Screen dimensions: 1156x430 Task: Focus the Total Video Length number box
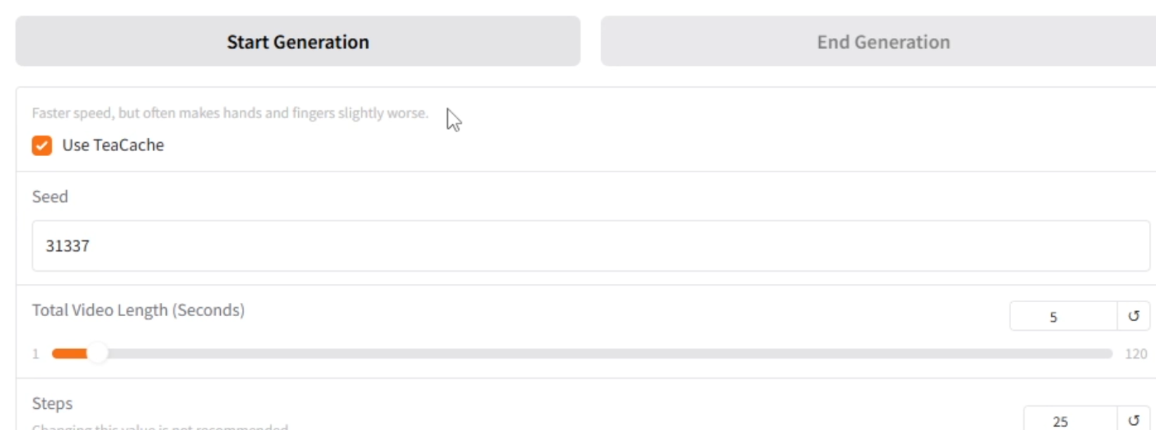pos(1063,316)
